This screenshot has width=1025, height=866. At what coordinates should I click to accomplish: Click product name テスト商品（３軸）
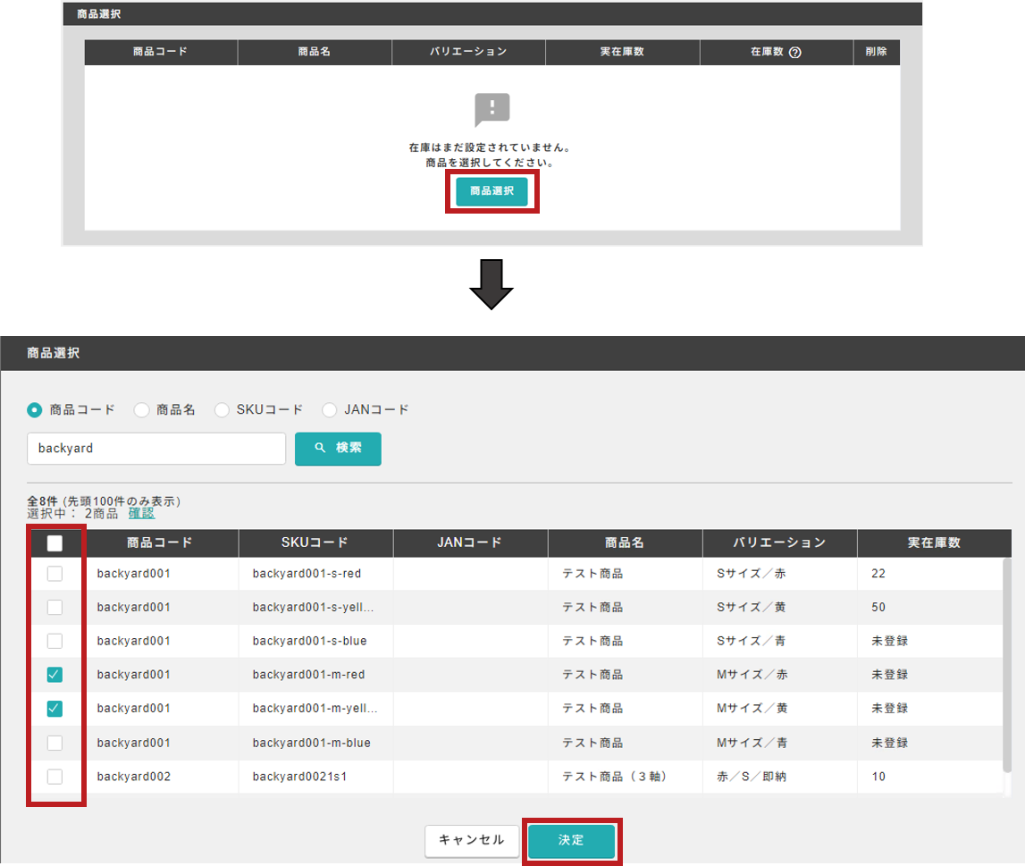[x=615, y=777]
